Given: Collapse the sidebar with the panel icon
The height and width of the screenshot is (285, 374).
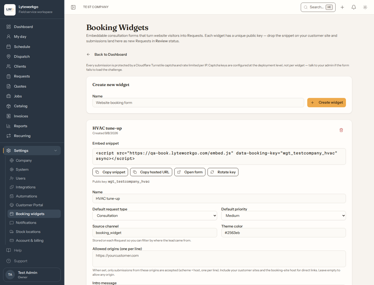Looking at the screenshot, I should 73,7.
